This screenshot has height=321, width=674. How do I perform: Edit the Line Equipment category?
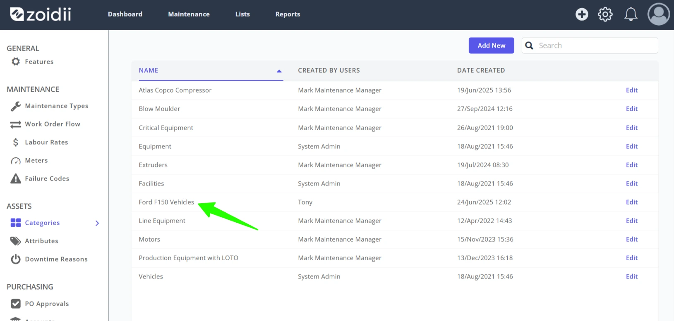(632, 221)
